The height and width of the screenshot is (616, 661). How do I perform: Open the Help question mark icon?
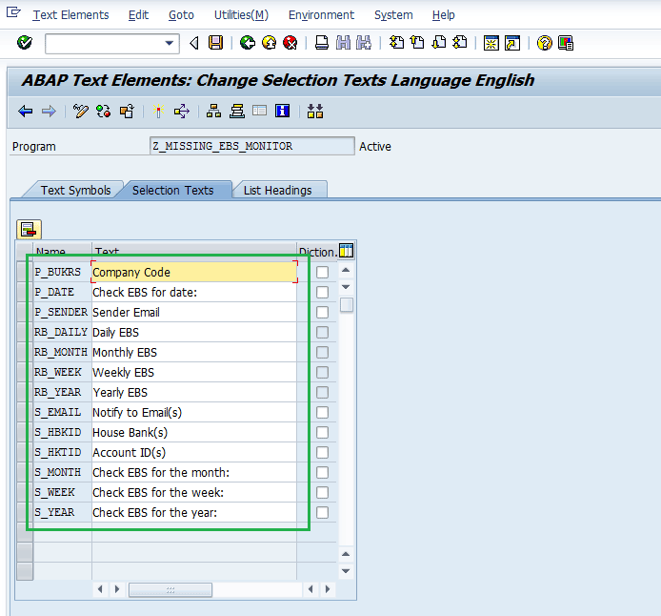click(x=544, y=43)
